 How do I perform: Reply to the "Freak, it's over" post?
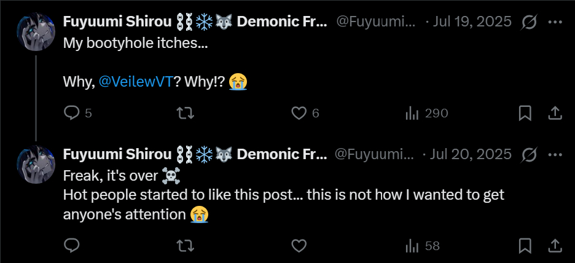tap(72, 246)
